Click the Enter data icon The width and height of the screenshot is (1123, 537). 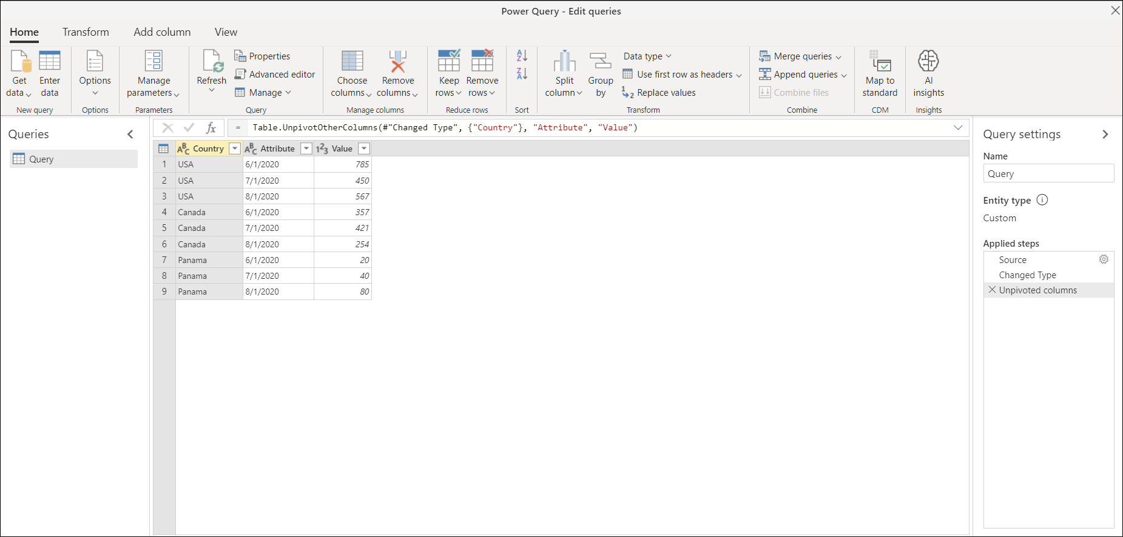[50, 61]
